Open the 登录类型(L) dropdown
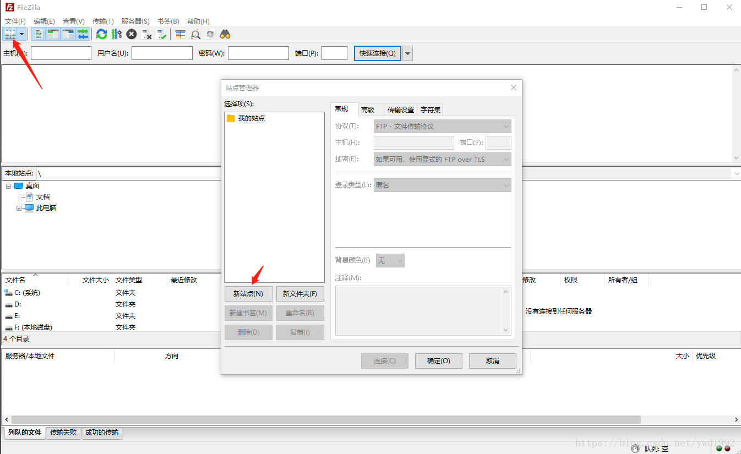This screenshot has width=741, height=454. coord(443,185)
